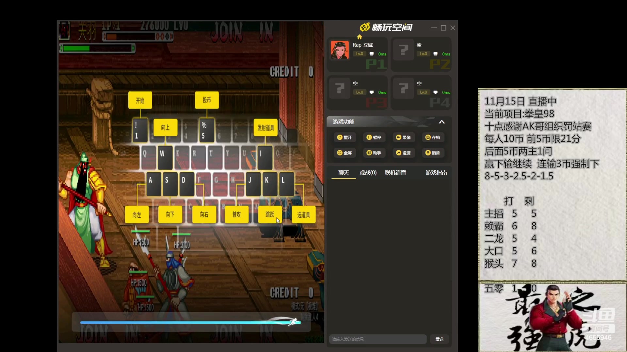627x352 pixels.
Task: Click the 8-5-3-2.5-2-1.5 text line
Action: point(519,176)
